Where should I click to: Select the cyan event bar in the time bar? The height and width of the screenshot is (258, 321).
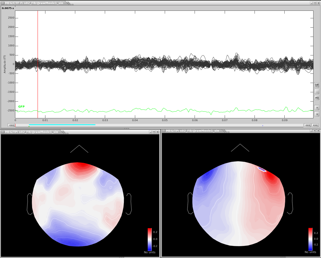coord(62,125)
